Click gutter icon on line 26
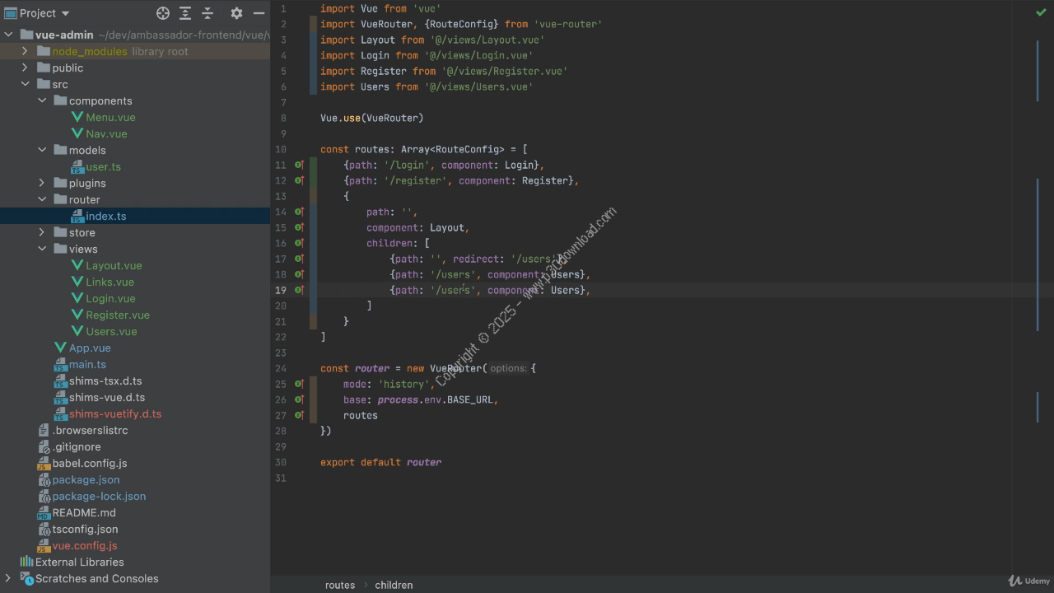1054x593 pixels. tap(300, 399)
